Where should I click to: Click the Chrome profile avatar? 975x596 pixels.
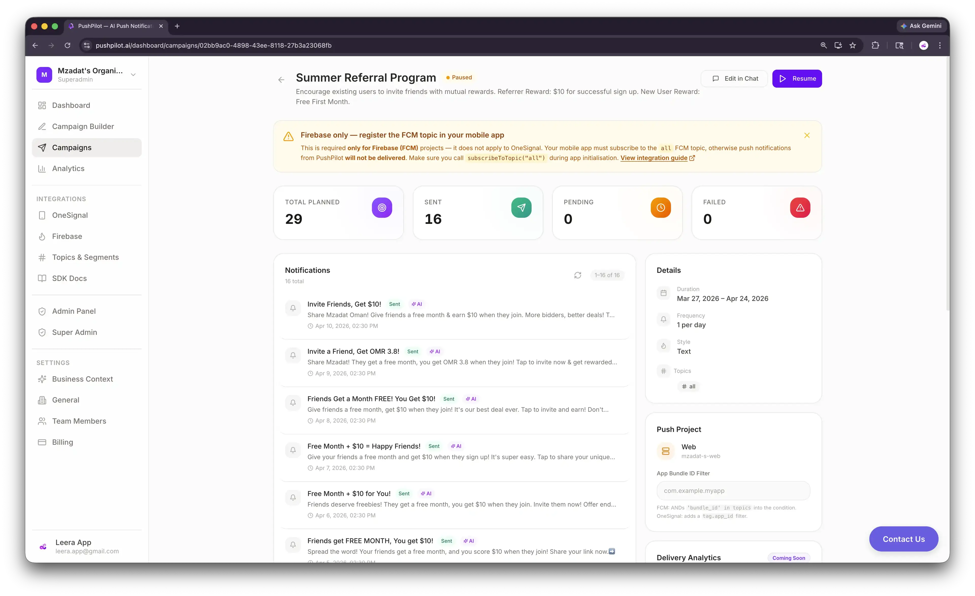click(x=923, y=45)
